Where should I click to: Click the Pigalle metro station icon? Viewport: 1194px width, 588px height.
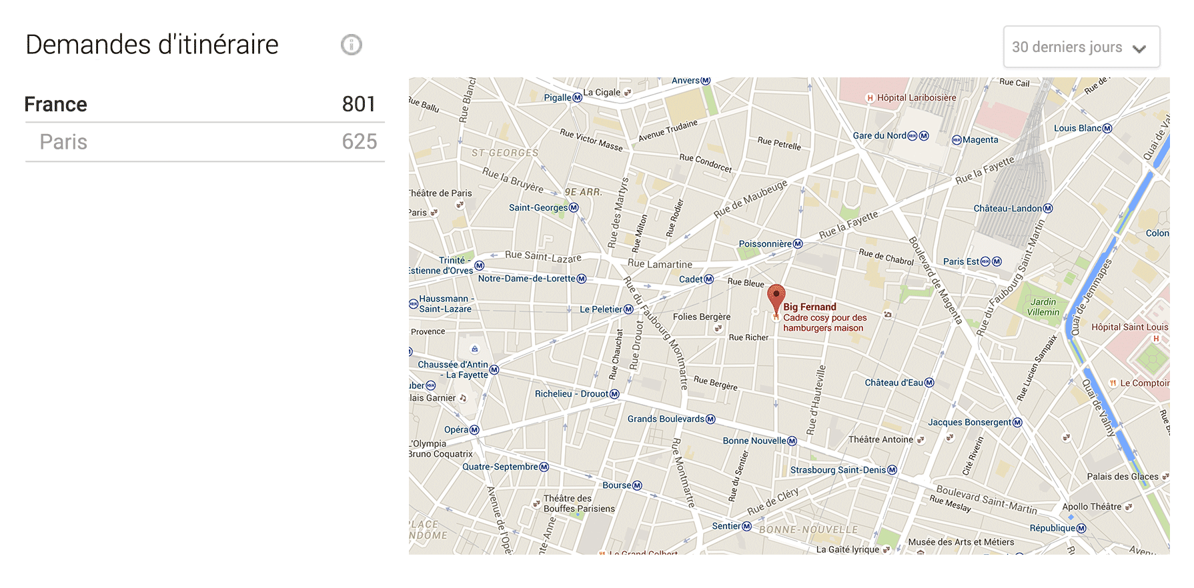578,98
